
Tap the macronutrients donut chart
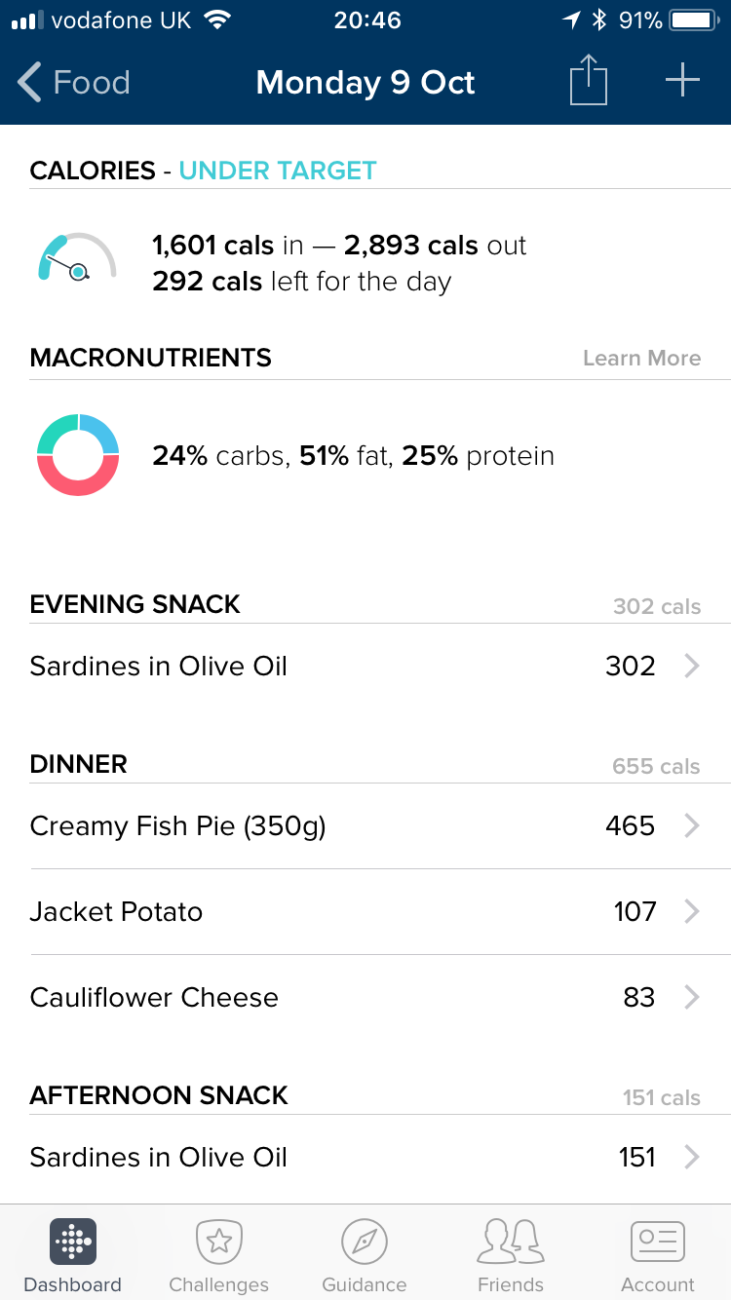tap(78, 455)
